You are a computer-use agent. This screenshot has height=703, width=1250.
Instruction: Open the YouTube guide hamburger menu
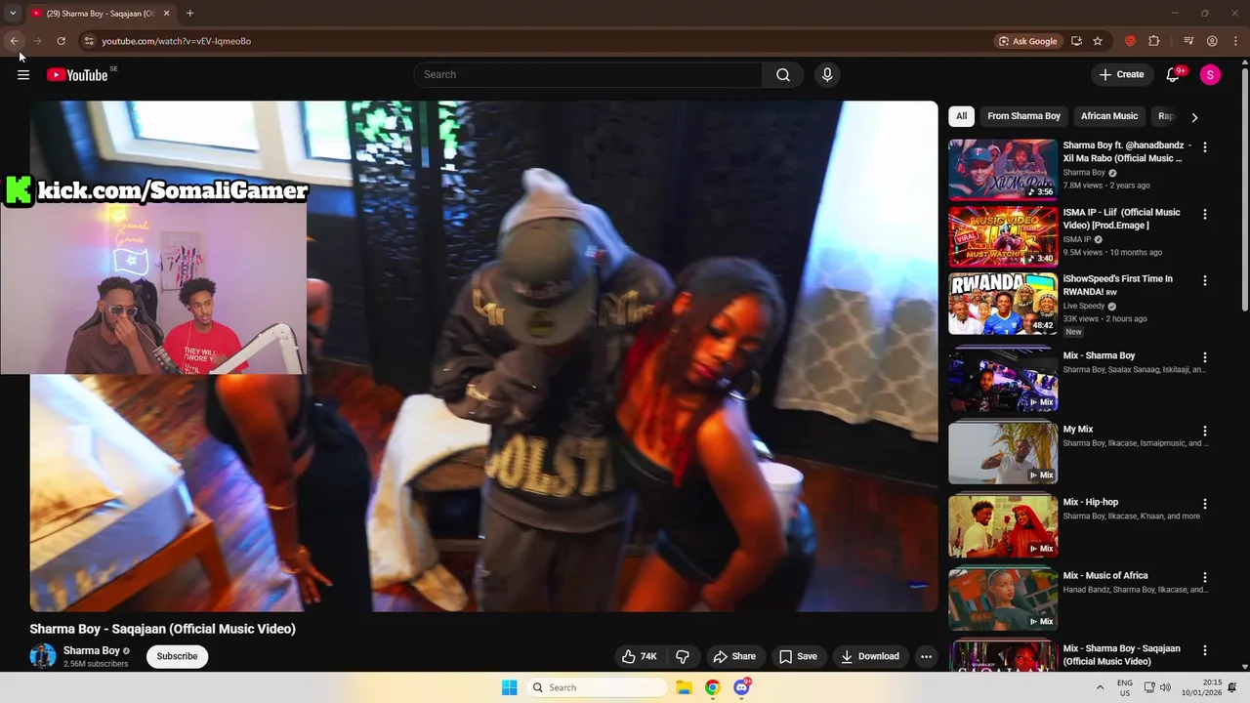tap(23, 74)
